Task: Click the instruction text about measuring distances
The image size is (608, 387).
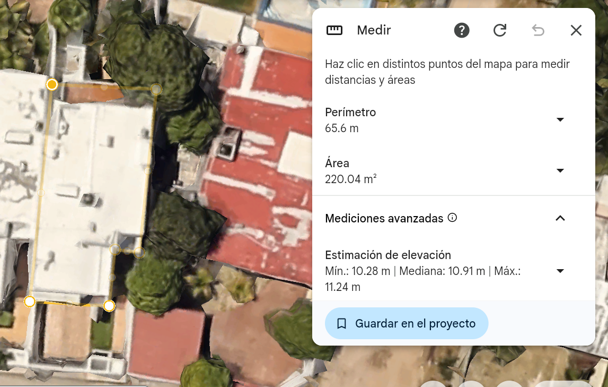Action: pos(447,72)
